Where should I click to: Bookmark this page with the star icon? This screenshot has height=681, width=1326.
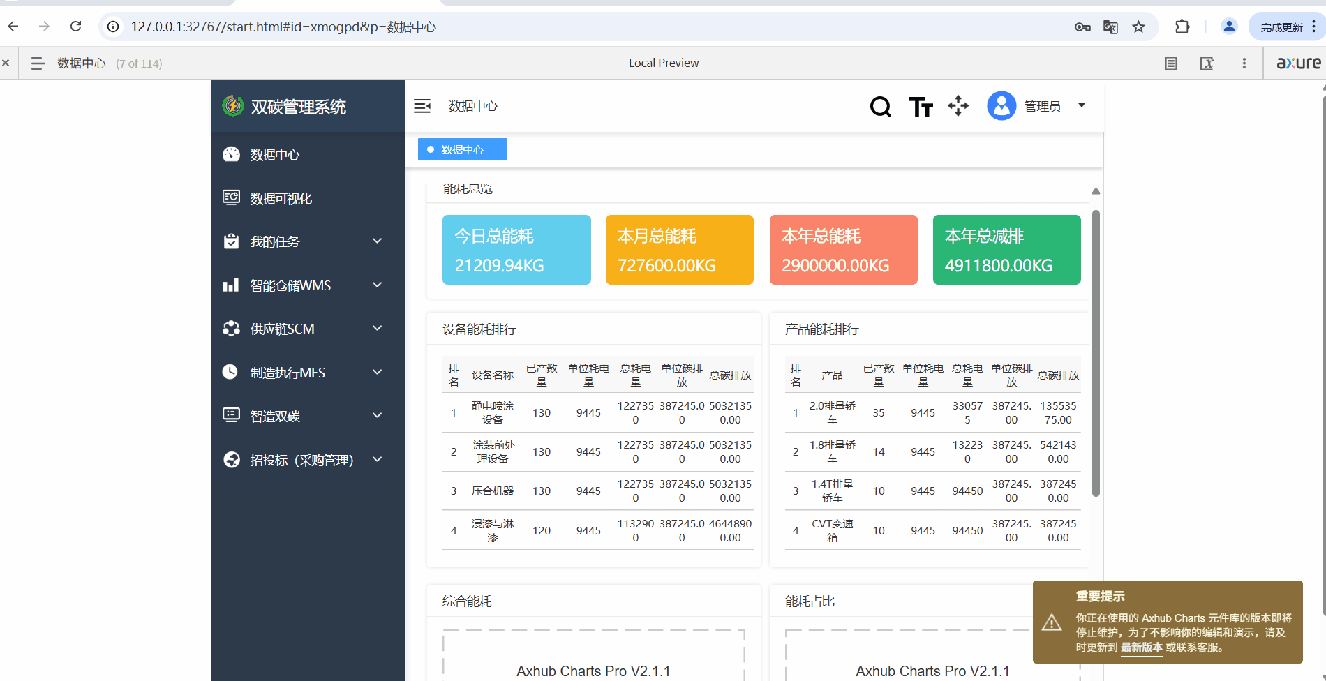pyautogui.click(x=1139, y=27)
